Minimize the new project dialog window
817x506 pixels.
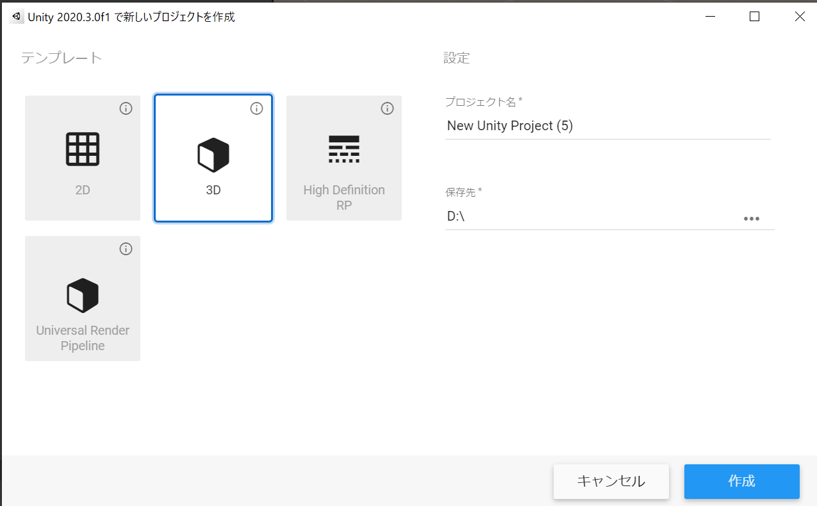[709, 17]
